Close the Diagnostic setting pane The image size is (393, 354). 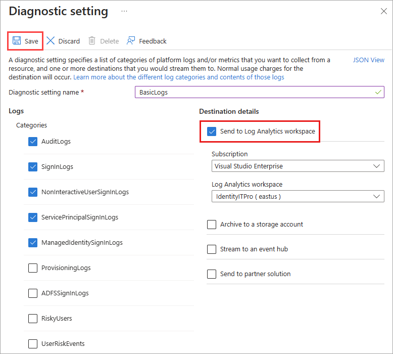(383, 12)
